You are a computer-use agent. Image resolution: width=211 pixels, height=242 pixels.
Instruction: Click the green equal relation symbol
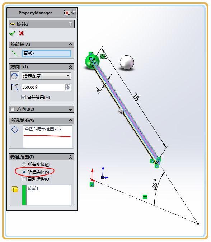point(145,197)
